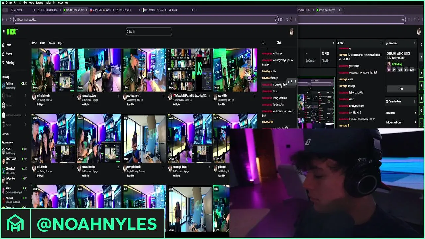The height and width of the screenshot is (239, 425).
Task: Pin the hovered chat message
Action: 292,82
